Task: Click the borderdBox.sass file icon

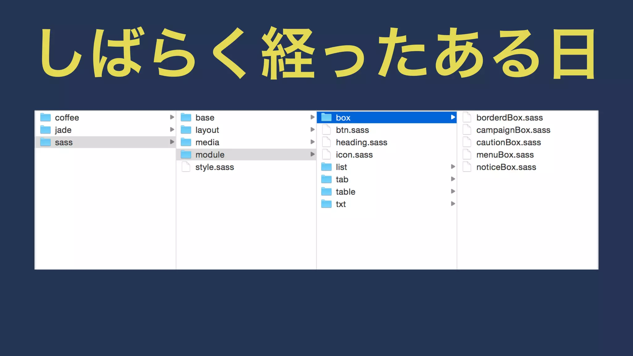Action: [x=467, y=117]
